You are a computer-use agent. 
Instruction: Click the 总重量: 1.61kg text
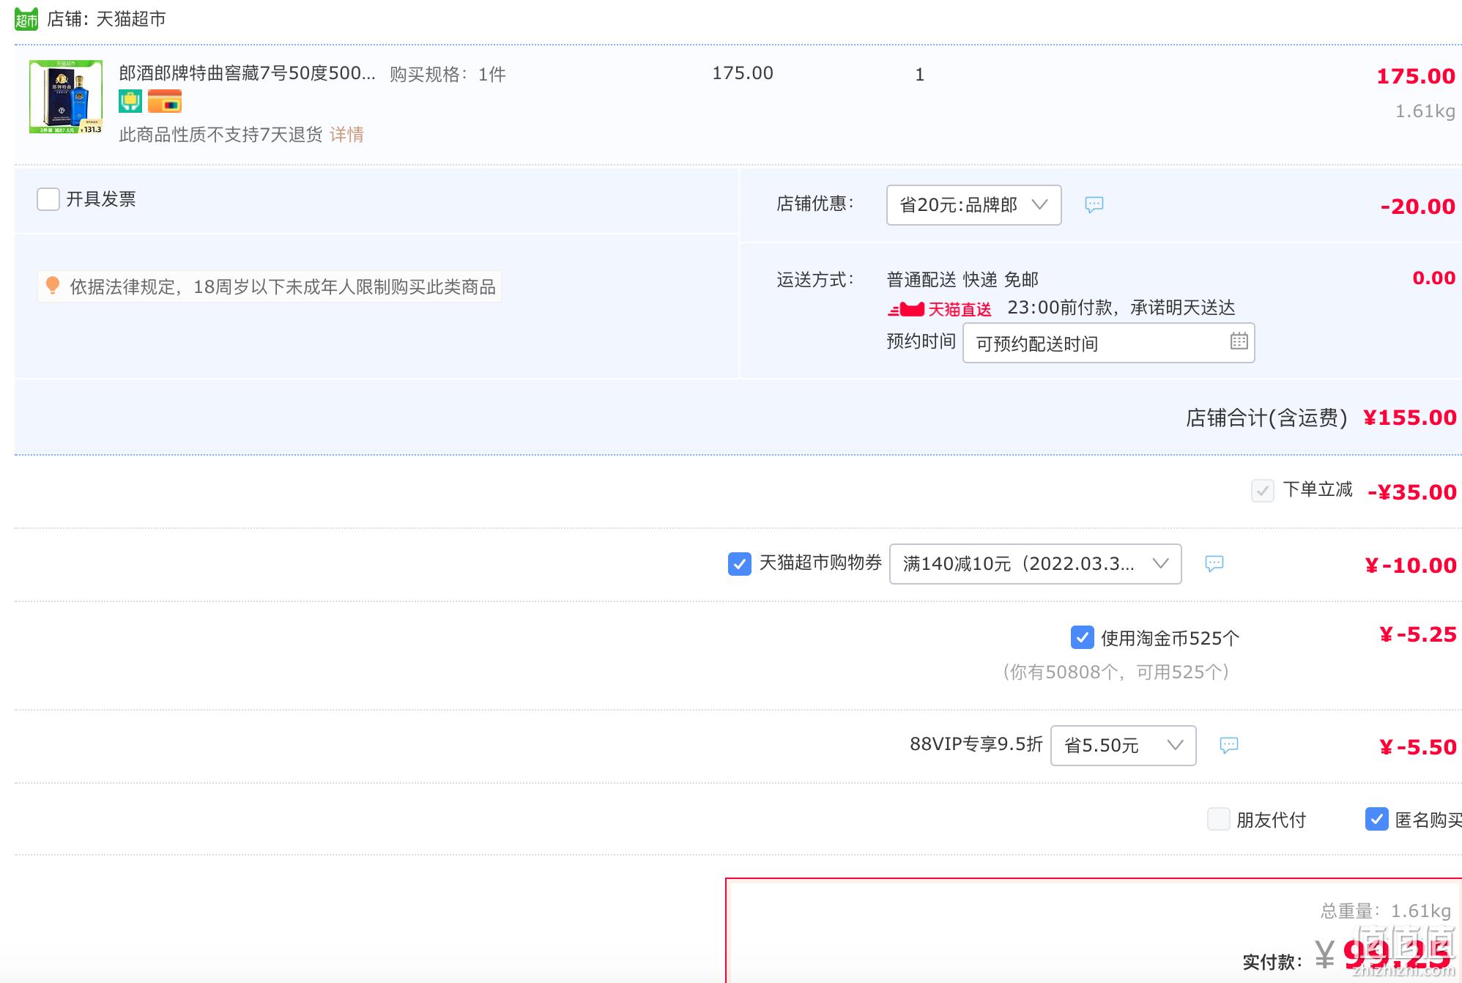tap(1385, 911)
